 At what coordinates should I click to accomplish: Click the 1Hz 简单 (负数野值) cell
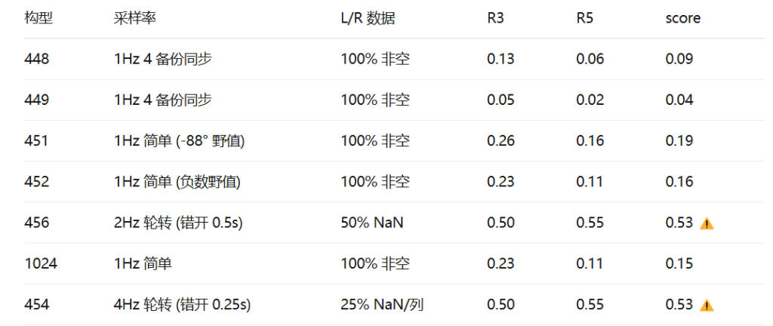click(177, 182)
